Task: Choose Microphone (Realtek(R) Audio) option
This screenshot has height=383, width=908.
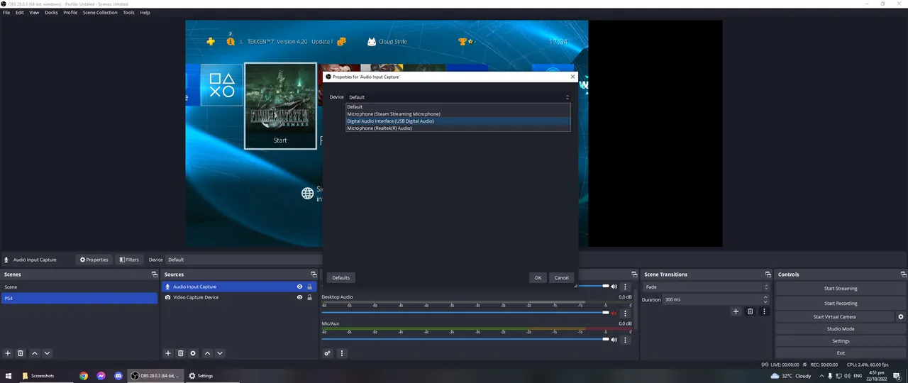Action: [458, 128]
